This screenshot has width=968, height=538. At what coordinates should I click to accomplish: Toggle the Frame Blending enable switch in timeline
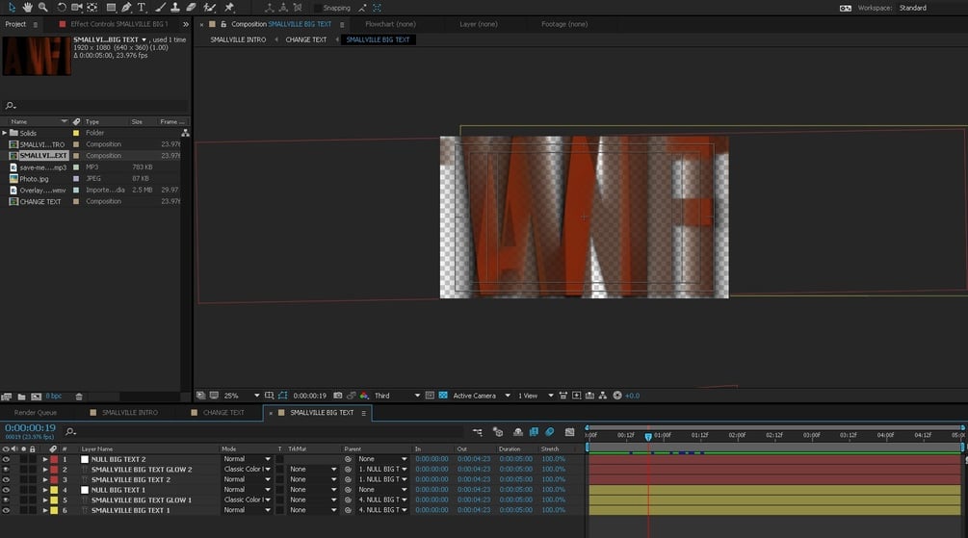(534, 432)
